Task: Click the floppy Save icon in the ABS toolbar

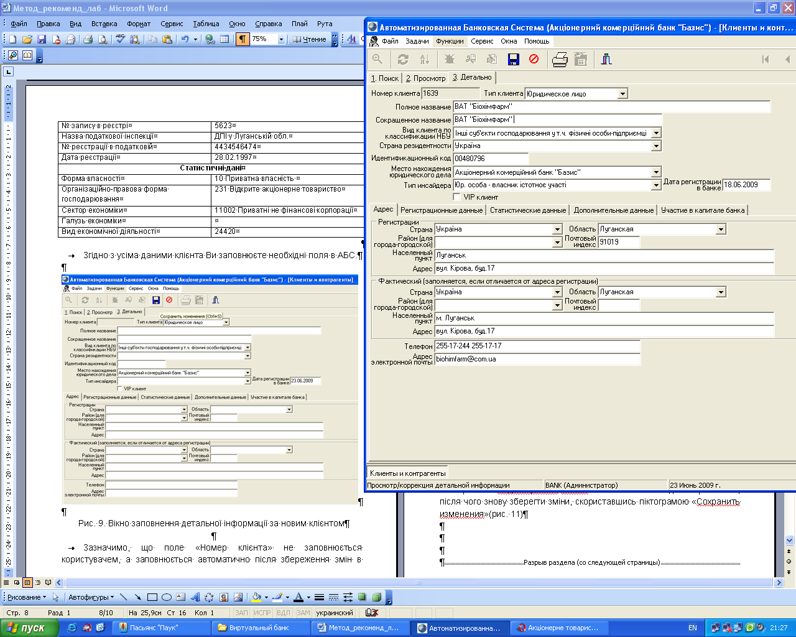Action: [514, 59]
